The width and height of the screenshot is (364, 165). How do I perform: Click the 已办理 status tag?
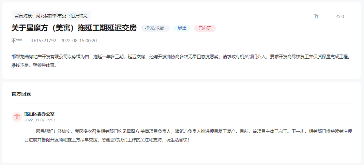click(x=205, y=28)
